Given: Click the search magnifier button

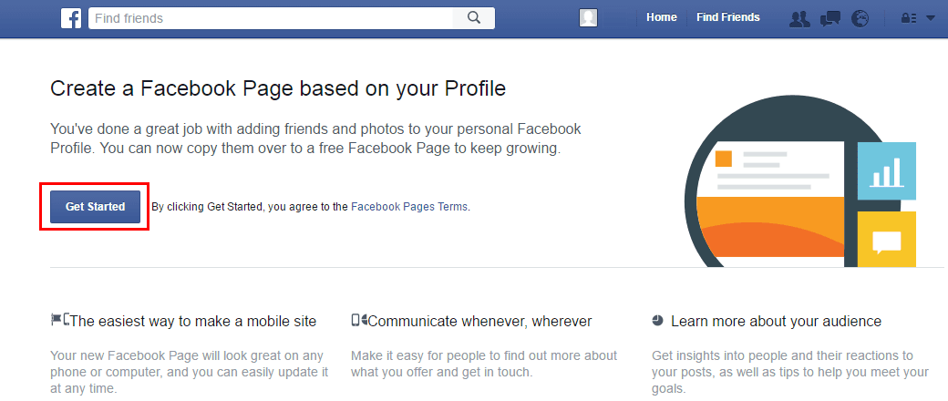Looking at the screenshot, I should pos(474,18).
